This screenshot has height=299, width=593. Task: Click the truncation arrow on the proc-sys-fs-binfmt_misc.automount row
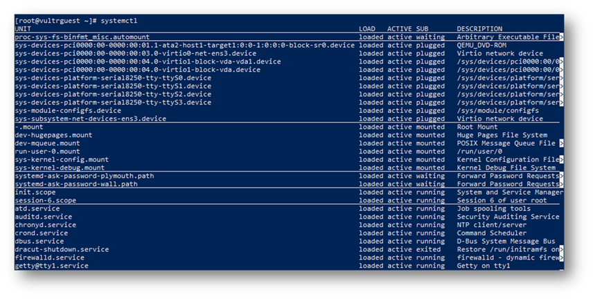(560, 37)
